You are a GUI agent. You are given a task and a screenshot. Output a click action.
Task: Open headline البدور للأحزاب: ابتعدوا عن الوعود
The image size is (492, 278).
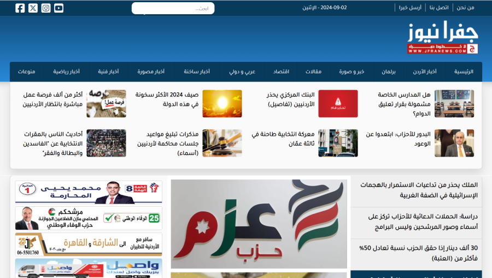398,139
